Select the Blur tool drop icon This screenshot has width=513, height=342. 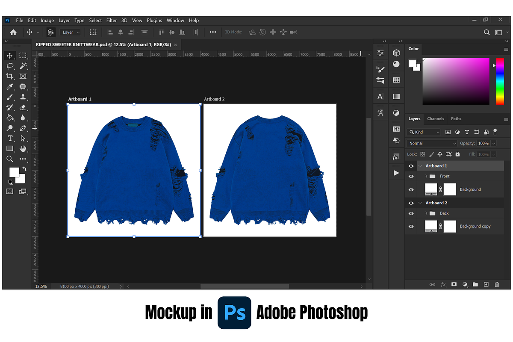pos(23,118)
